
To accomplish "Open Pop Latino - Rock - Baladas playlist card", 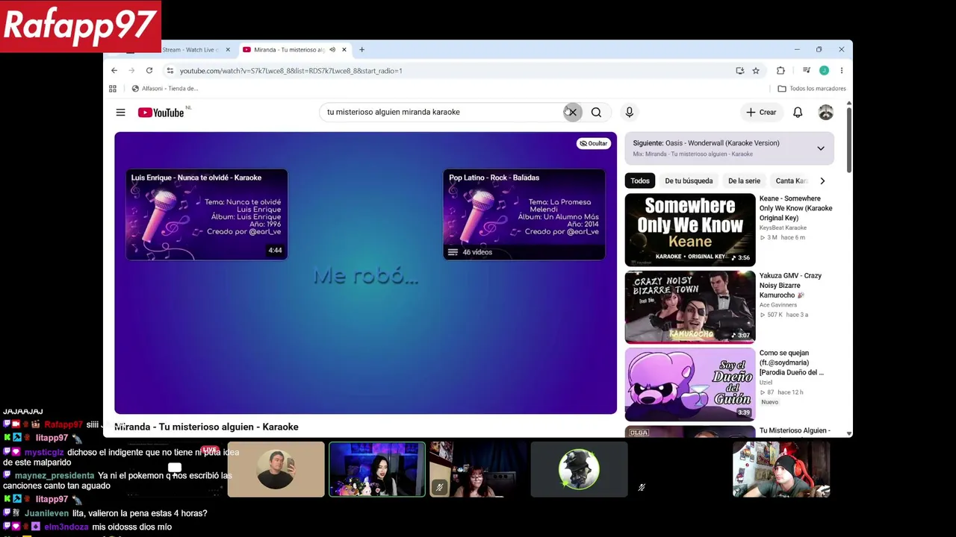I will [524, 215].
